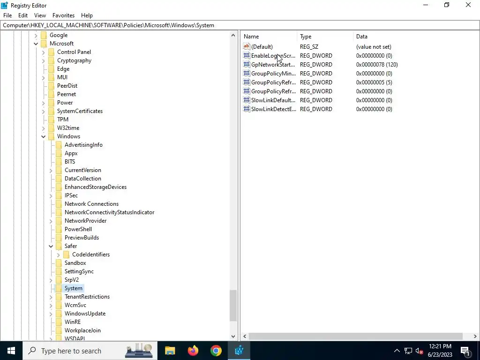
Task: Select the BITS folder icon
Action: (59, 162)
